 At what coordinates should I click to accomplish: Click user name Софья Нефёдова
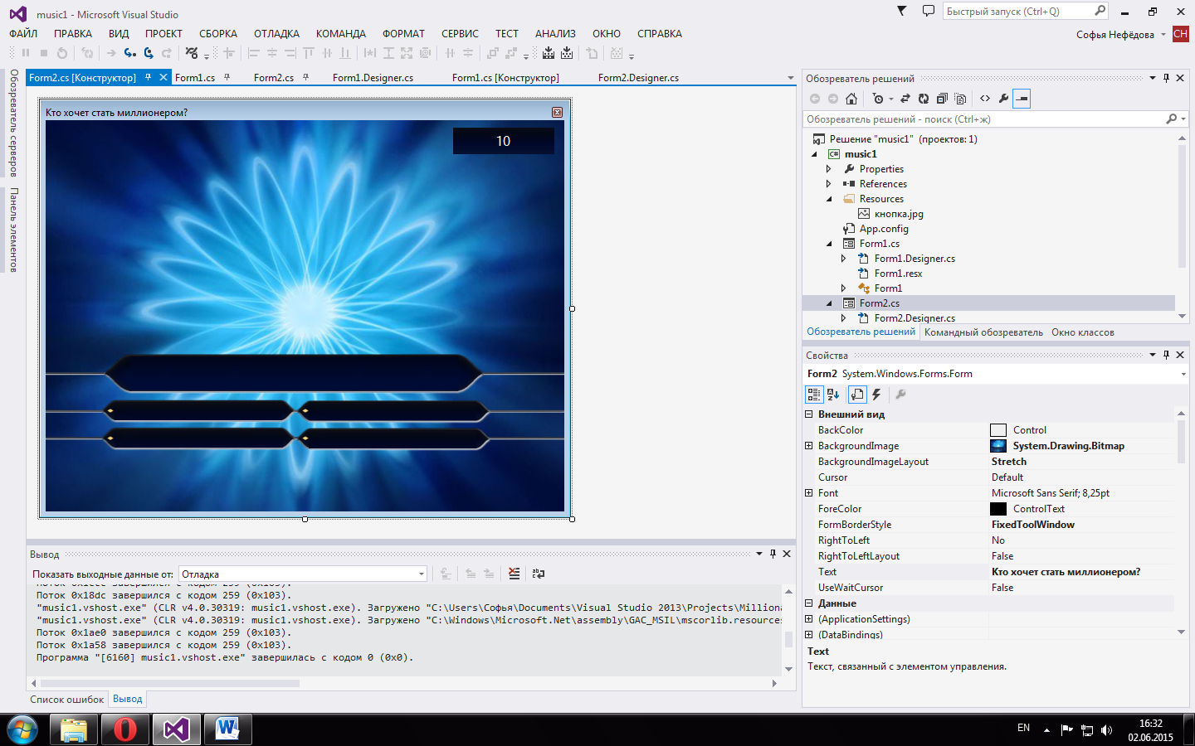point(1115,35)
